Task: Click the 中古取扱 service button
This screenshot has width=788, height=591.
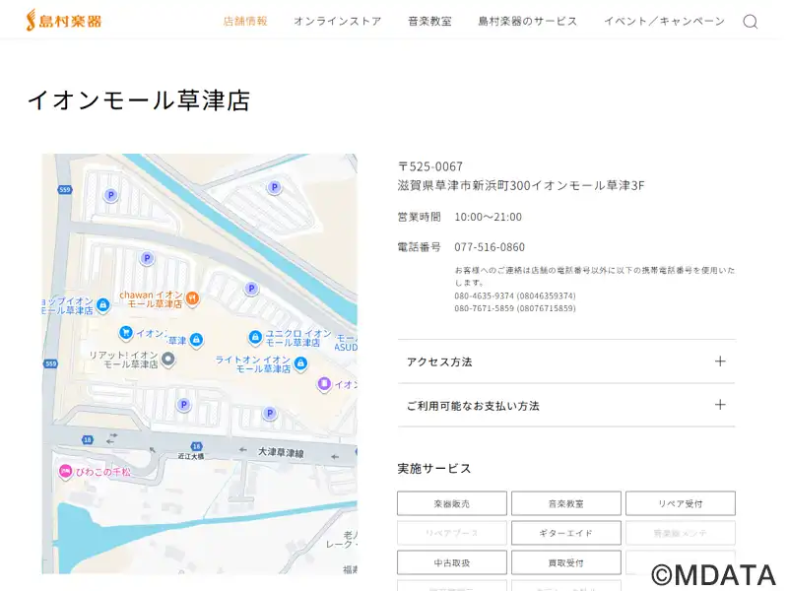Action: [x=452, y=562]
